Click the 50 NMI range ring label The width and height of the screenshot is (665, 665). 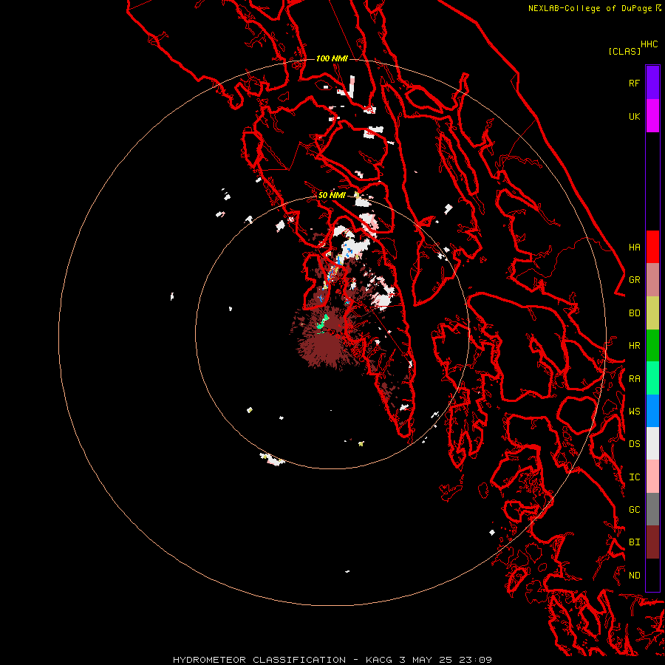tap(332, 195)
